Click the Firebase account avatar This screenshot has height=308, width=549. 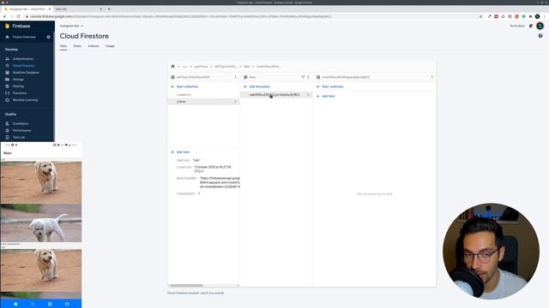tap(540, 26)
